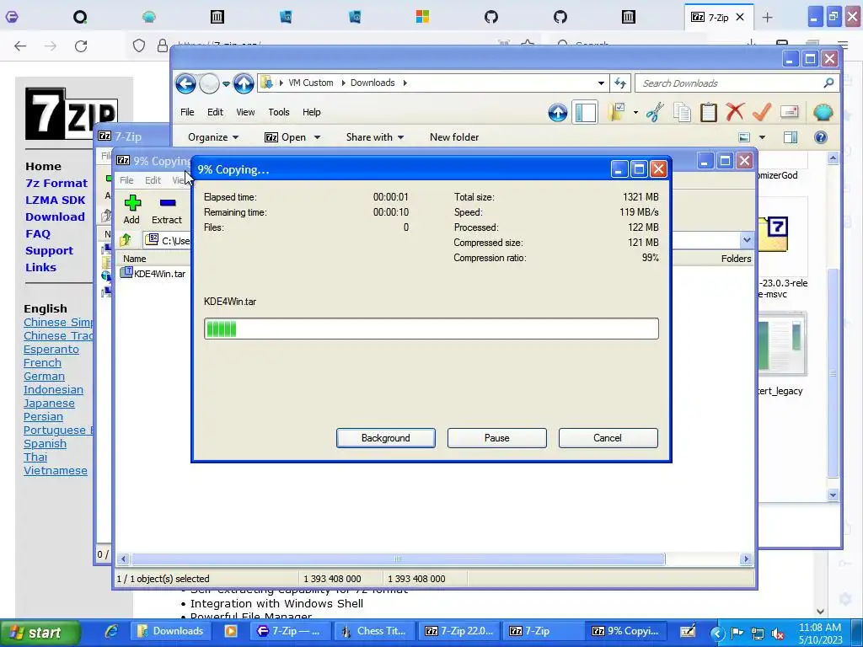The image size is (863, 647).
Task: Select KDE4Win.tar in the 7-Zip file list
Action: tap(153, 274)
